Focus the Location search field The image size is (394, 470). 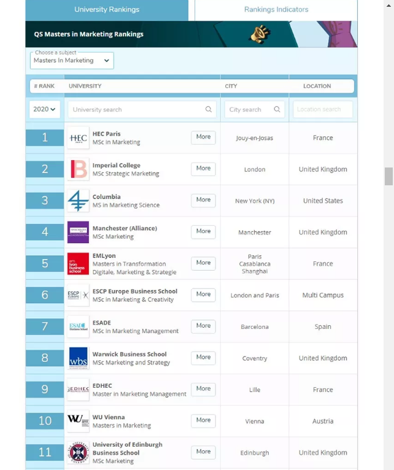point(323,109)
